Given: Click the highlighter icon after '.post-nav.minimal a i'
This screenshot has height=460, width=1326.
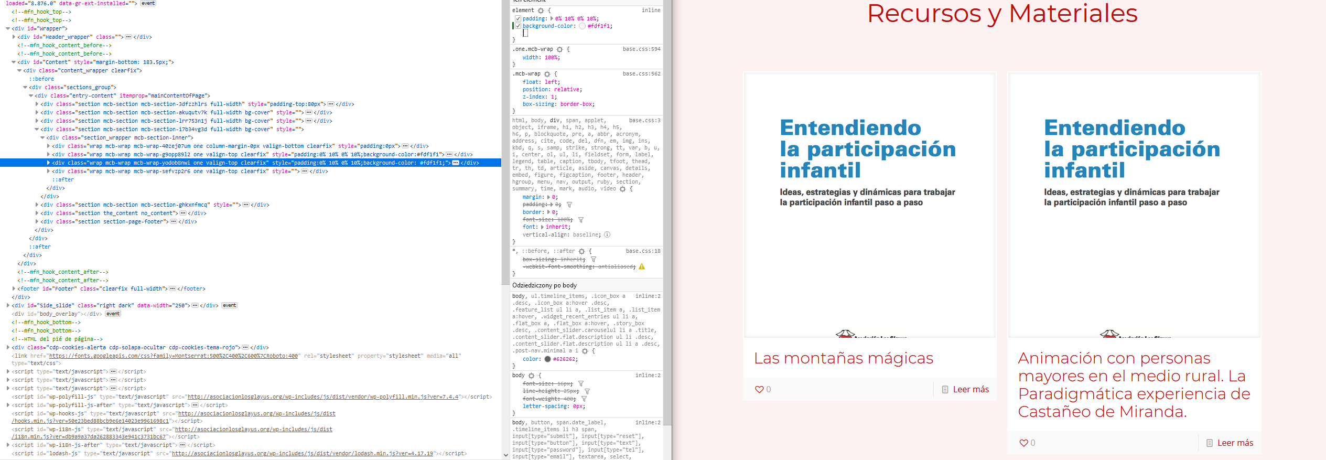Looking at the screenshot, I should click(x=585, y=351).
